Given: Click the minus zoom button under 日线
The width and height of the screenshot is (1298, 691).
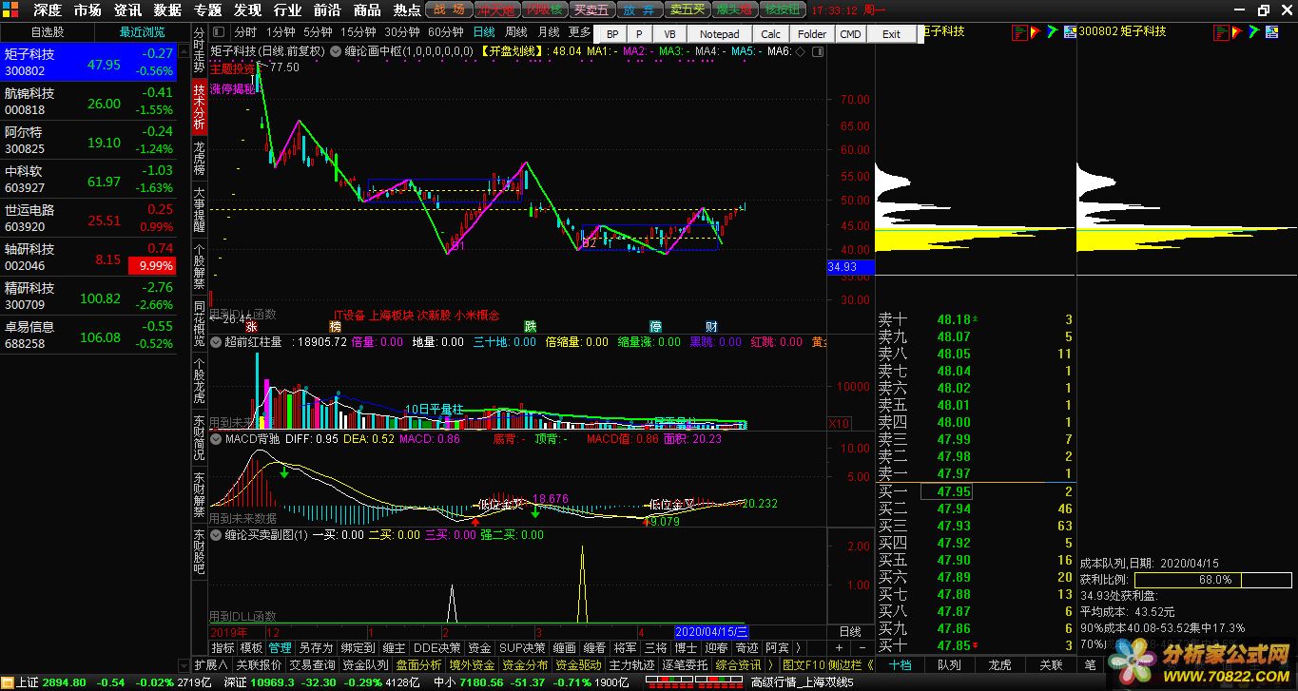Looking at the screenshot, I should coord(862,647).
